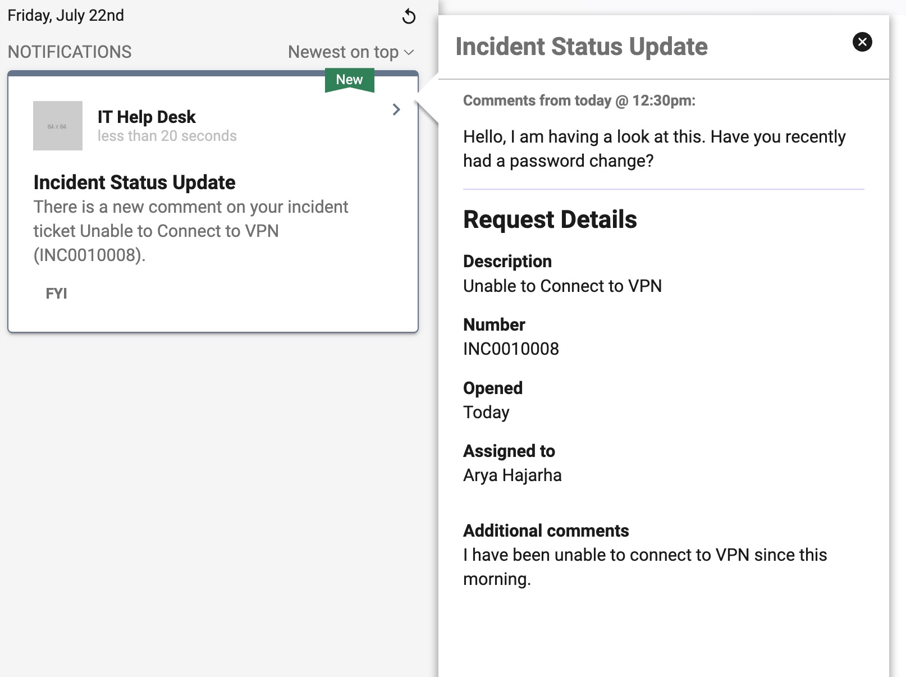Click the 'less than 20 seconds' timestamp
The width and height of the screenshot is (906, 677).
(x=167, y=136)
